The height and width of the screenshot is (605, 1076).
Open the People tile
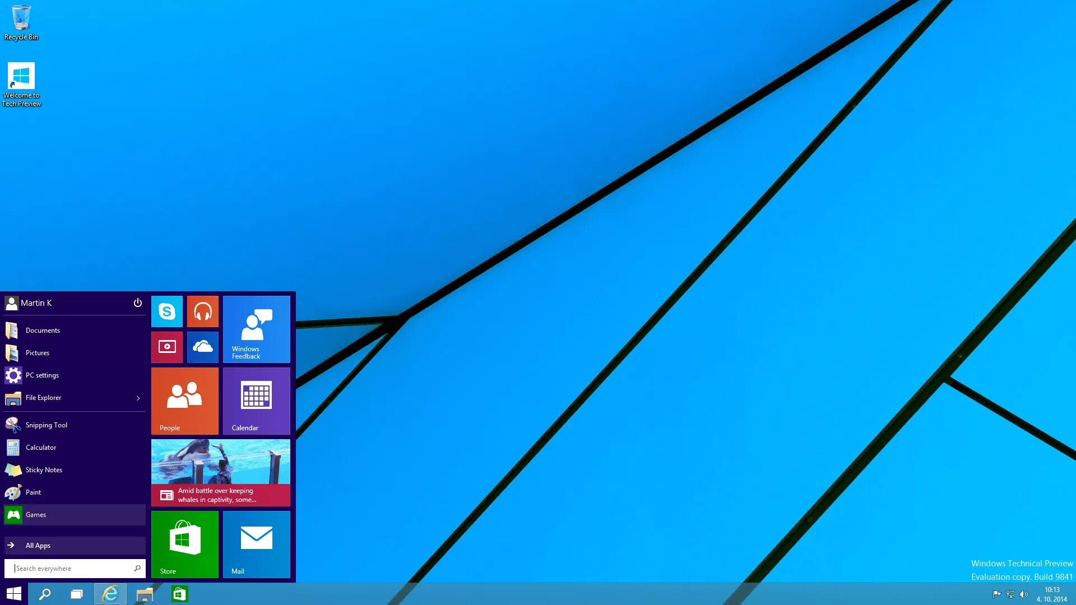184,401
